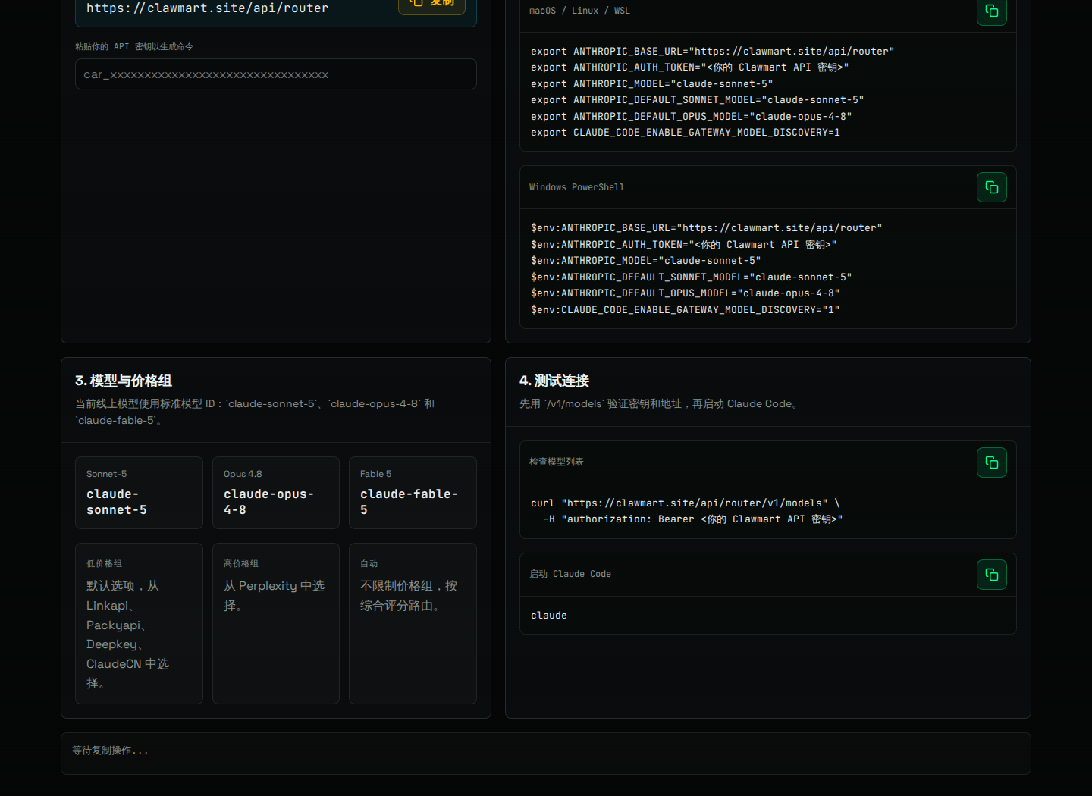This screenshot has height=796, width=1092.
Task: Copy the Windows PowerShell commands
Action: pos(991,187)
